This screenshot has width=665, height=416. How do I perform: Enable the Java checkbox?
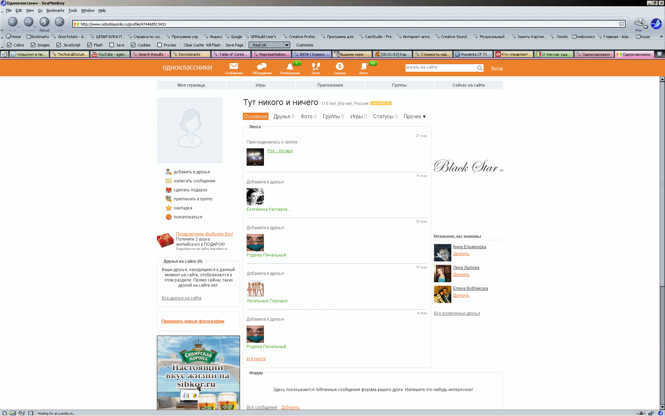112,45
